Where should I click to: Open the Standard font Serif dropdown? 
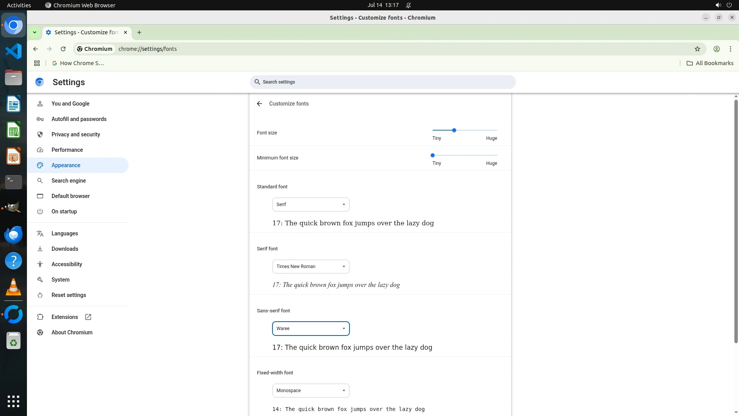click(311, 205)
